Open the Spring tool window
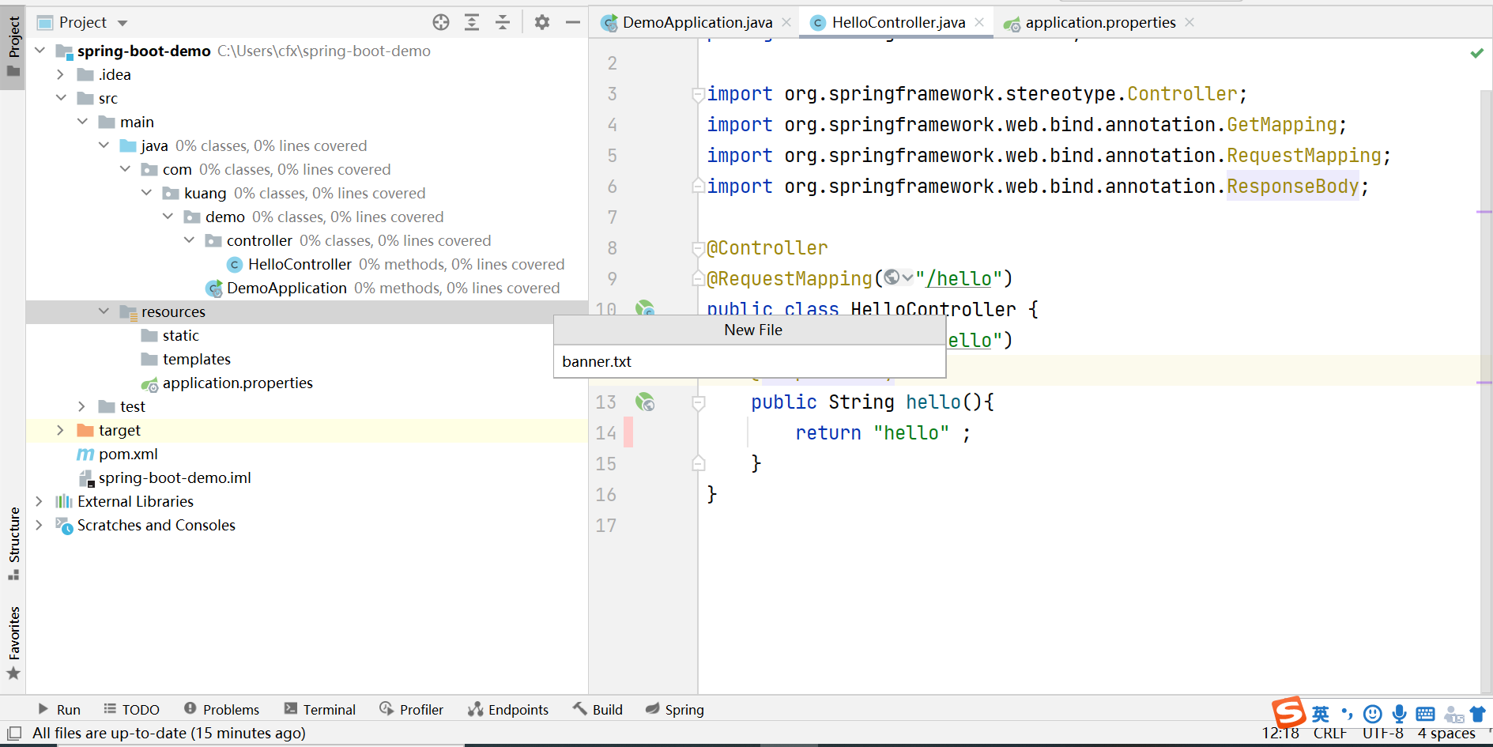Viewport: 1493px width, 747px height. (675, 709)
